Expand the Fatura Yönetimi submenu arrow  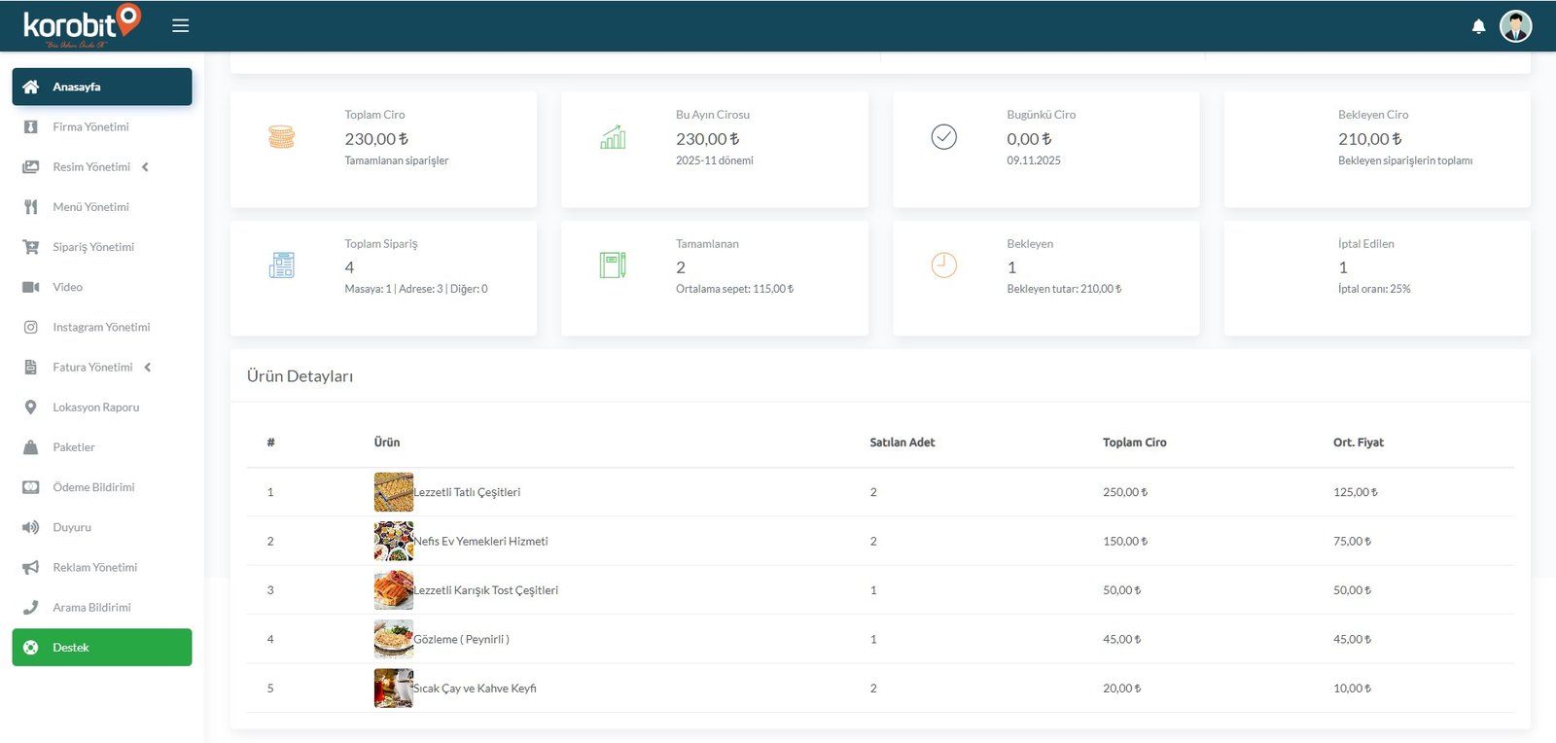pos(148,368)
